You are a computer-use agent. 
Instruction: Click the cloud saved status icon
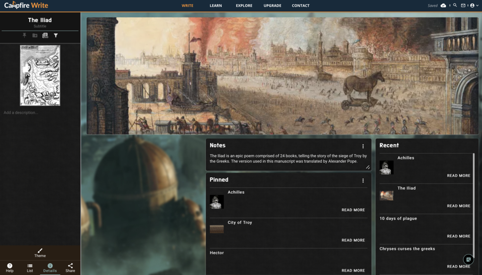(x=443, y=6)
